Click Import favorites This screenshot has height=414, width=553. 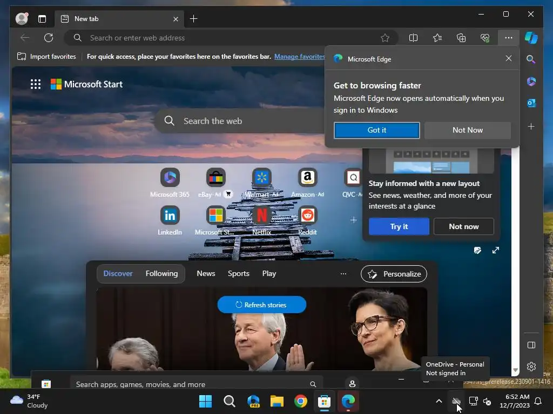pyautogui.click(x=46, y=56)
